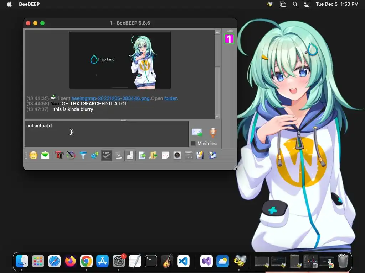The image size is (365, 273).
Task: Open Visual Studio Code from the Dock
Action: [x=183, y=261]
